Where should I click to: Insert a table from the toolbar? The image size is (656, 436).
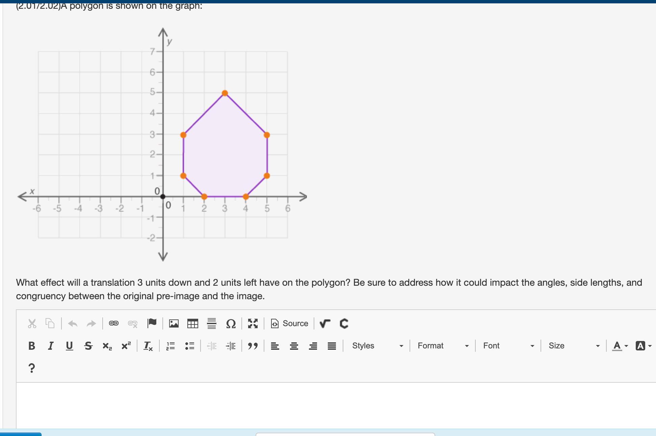tap(193, 323)
